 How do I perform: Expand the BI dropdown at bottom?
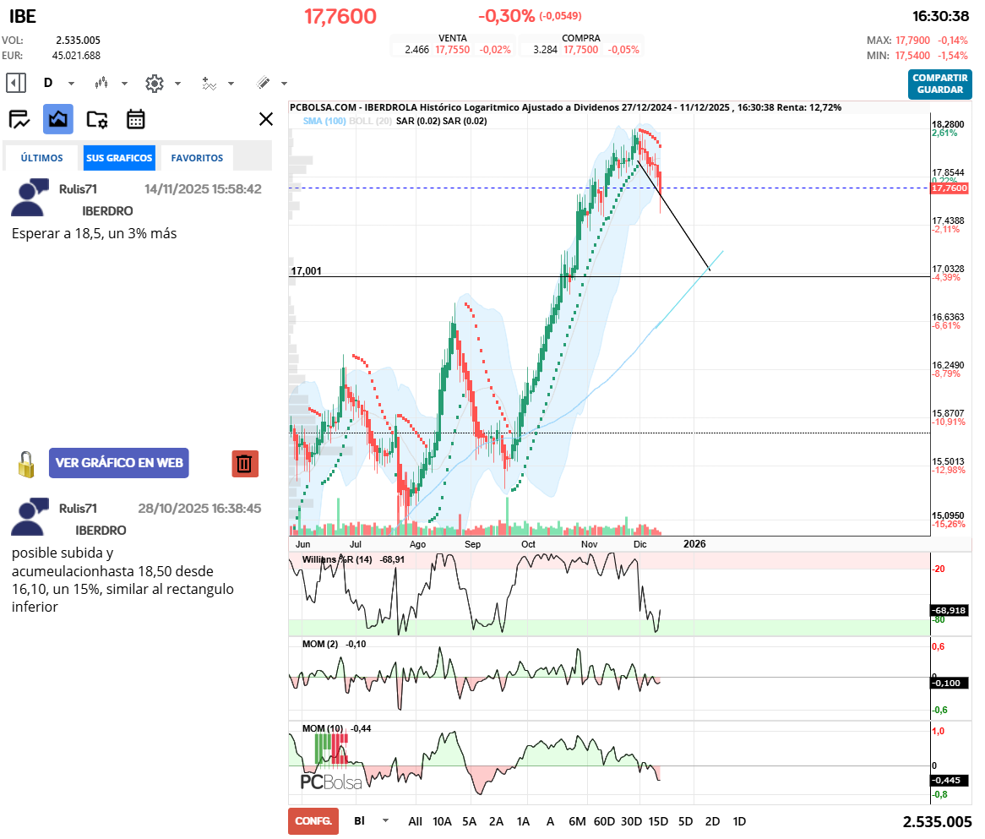click(x=386, y=820)
